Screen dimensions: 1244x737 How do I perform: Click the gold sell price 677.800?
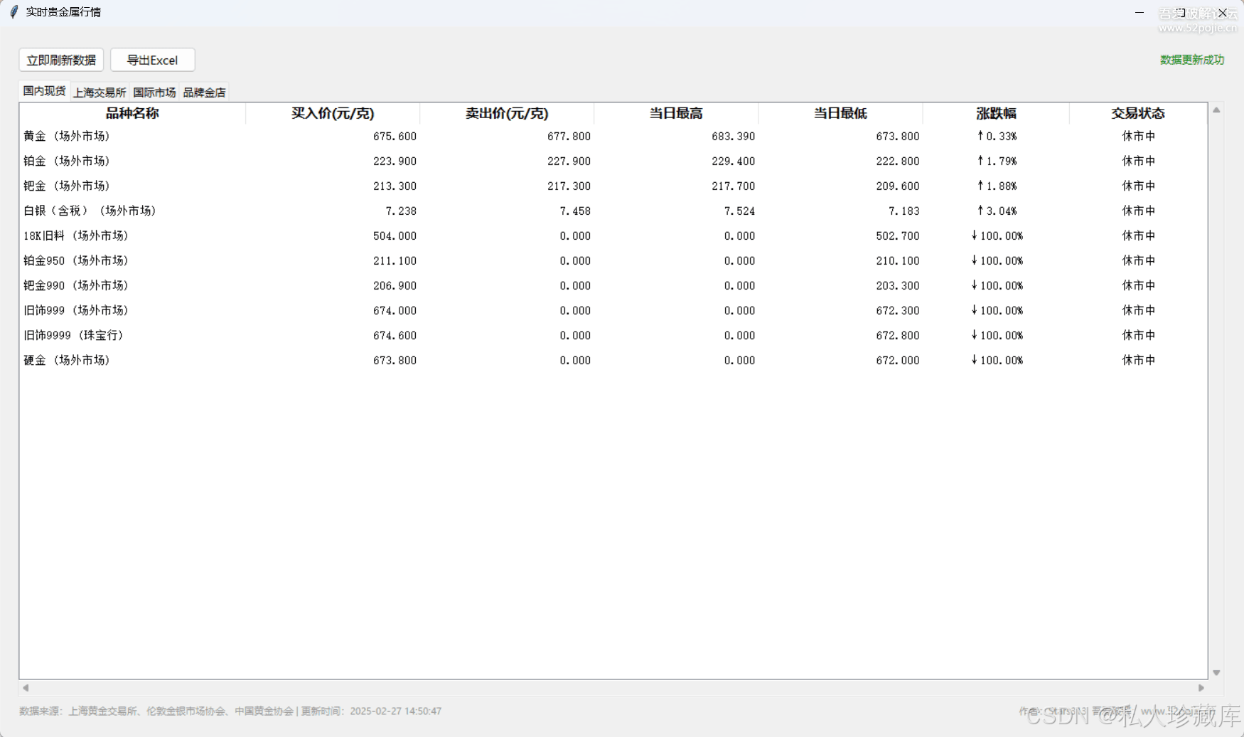point(569,136)
